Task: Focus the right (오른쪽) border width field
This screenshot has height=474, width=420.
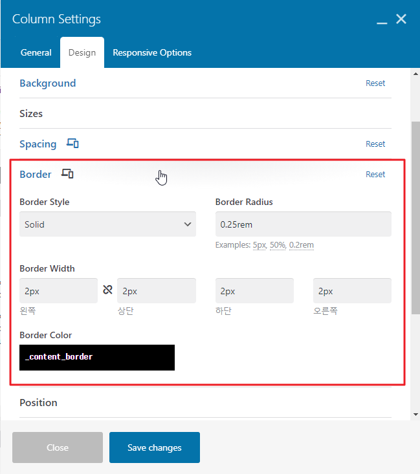Action: coord(352,291)
